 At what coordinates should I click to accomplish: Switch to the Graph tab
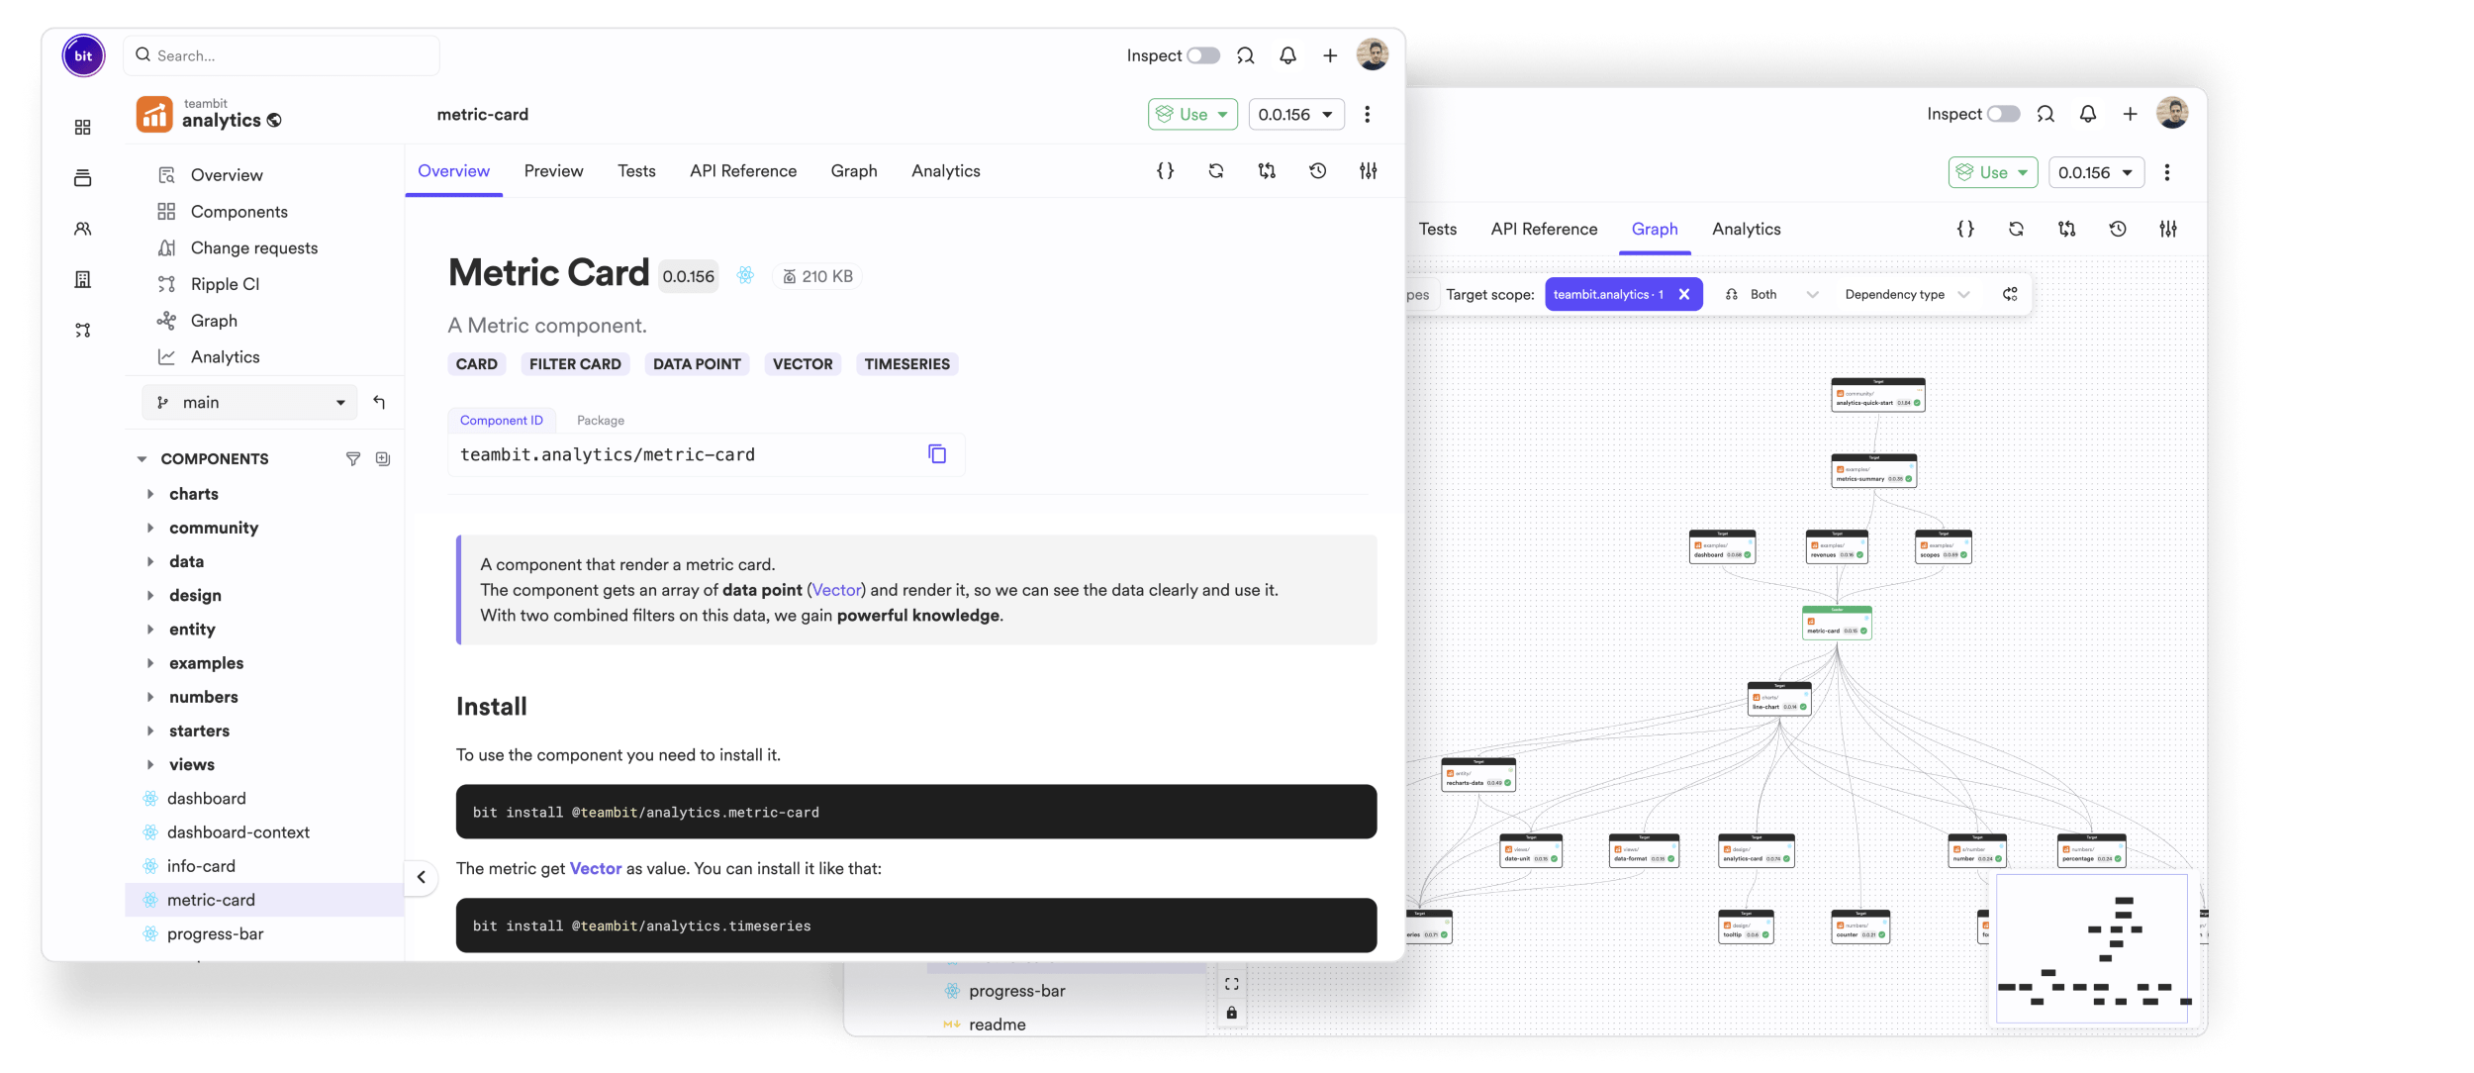[x=854, y=170]
